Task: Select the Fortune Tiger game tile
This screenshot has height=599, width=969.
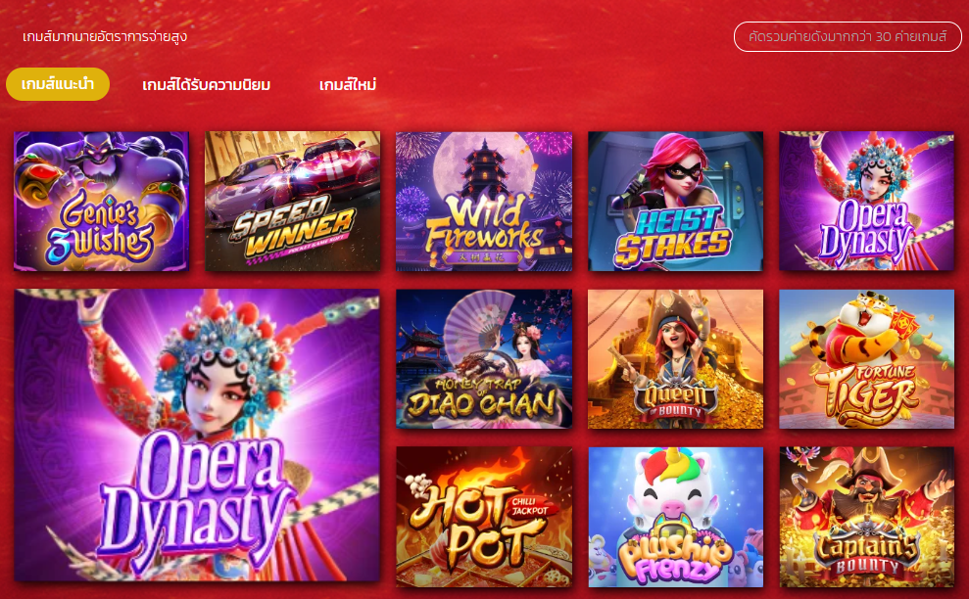Action: 866,359
